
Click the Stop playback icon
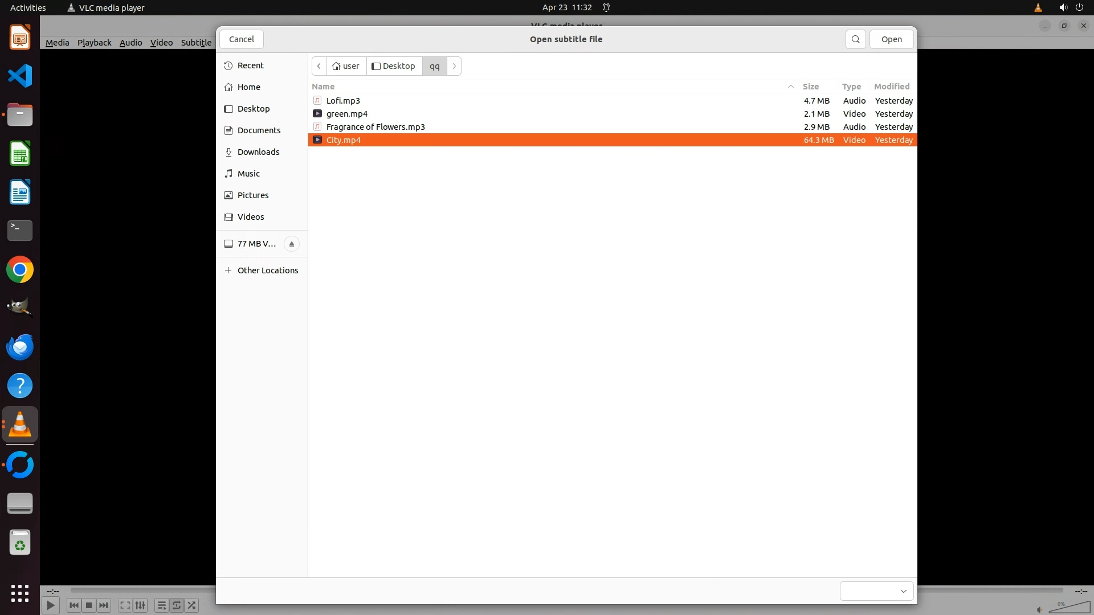click(89, 605)
